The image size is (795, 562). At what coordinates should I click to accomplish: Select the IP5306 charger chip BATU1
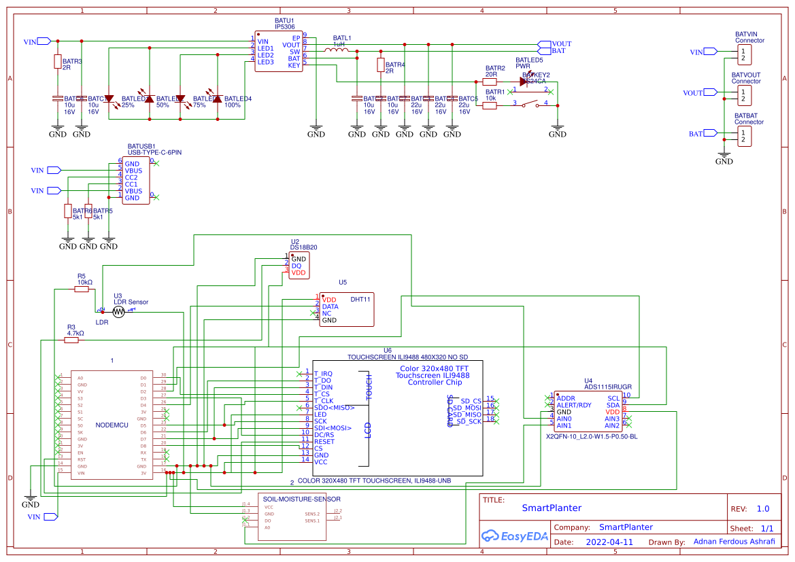click(x=277, y=51)
